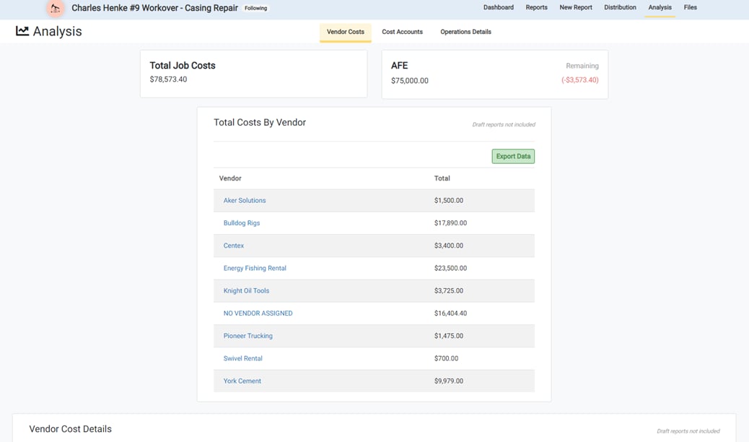Click the Total Costs By Vendor heading
Screen dimensions: 749x442
pos(260,123)
